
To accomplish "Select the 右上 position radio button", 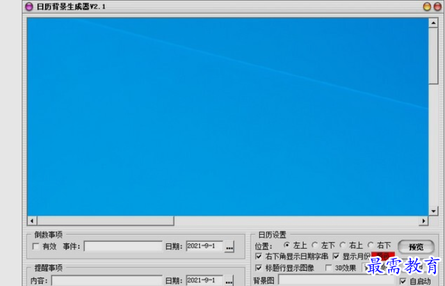I will point(343,245).
